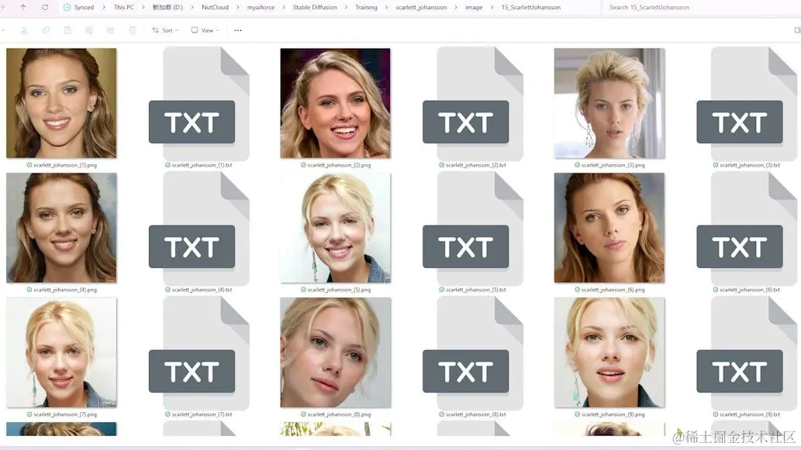Screen dimensions: 801x450
Task: Select thumbnail scarlett_johansson_(6).png
Action: coord(609,228)
